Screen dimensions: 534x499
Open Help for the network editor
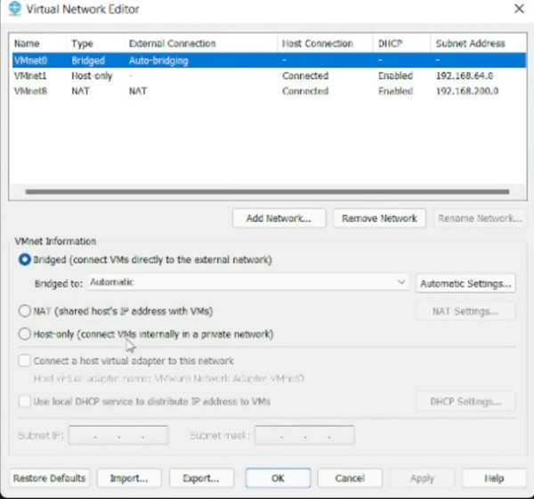click(494, 479)
